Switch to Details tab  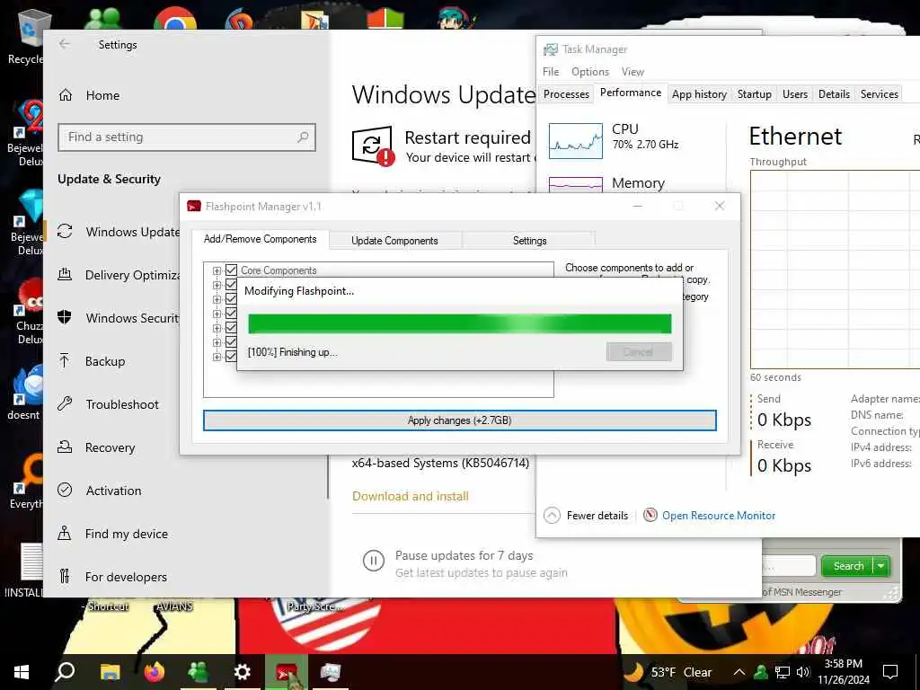(x=835, y=93)
